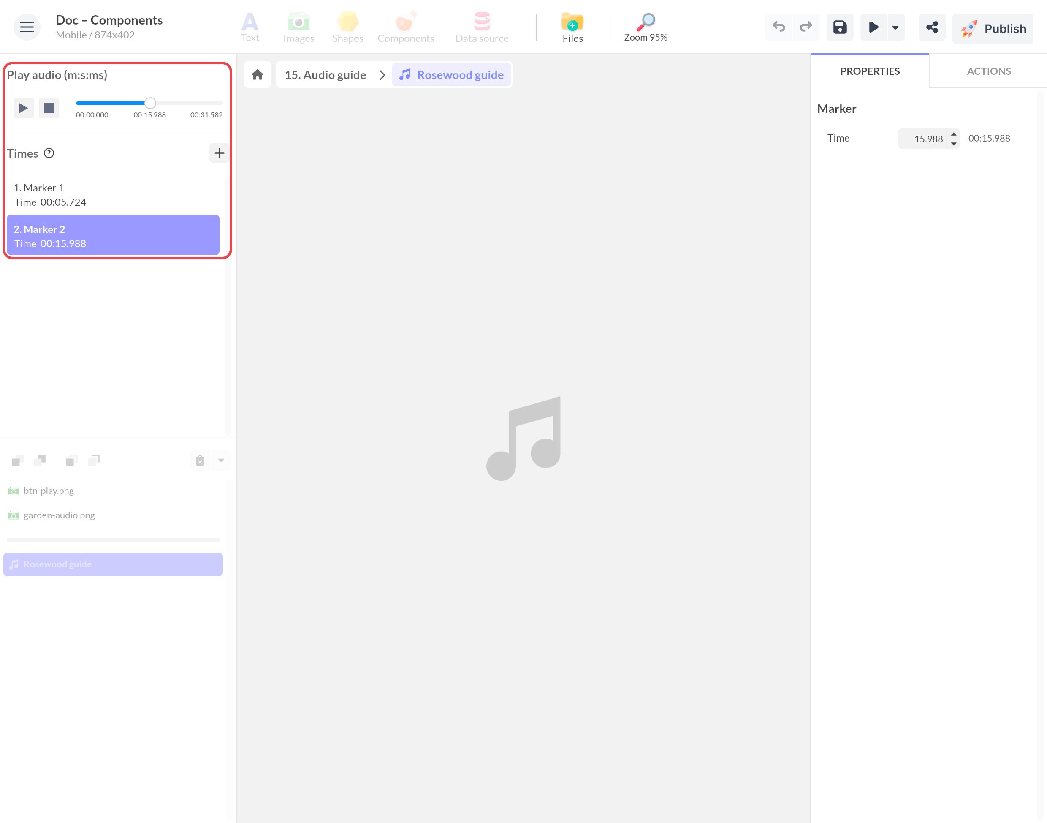Expand the preview options dropdown arrow
Viewport: 1047px width, 823px height.
(895, 27)
